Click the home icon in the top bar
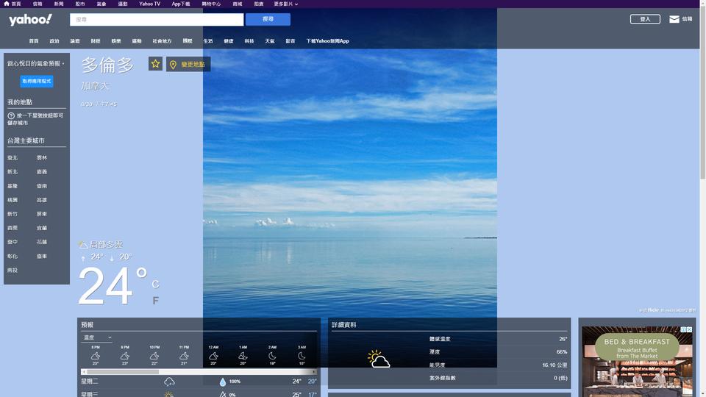Image resolution: width=706 pixels, height=397 pixels. pos(7,4)
